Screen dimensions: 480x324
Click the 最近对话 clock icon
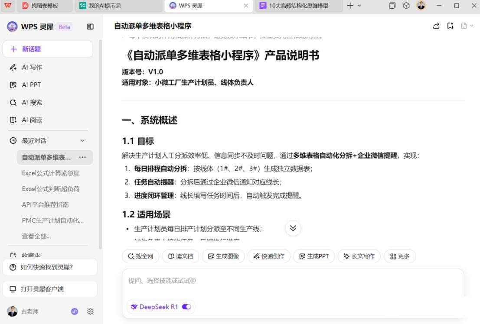pos(13,141)
